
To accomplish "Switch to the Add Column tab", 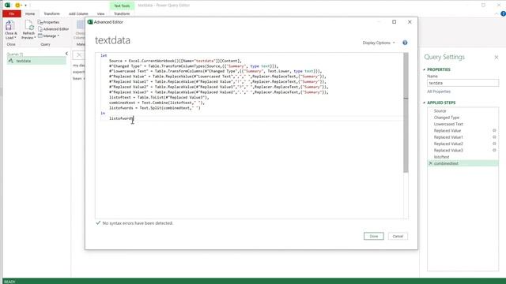I will (78, 13).
